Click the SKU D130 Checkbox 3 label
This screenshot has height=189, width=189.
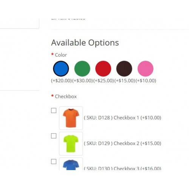click(x=122, y=168)
